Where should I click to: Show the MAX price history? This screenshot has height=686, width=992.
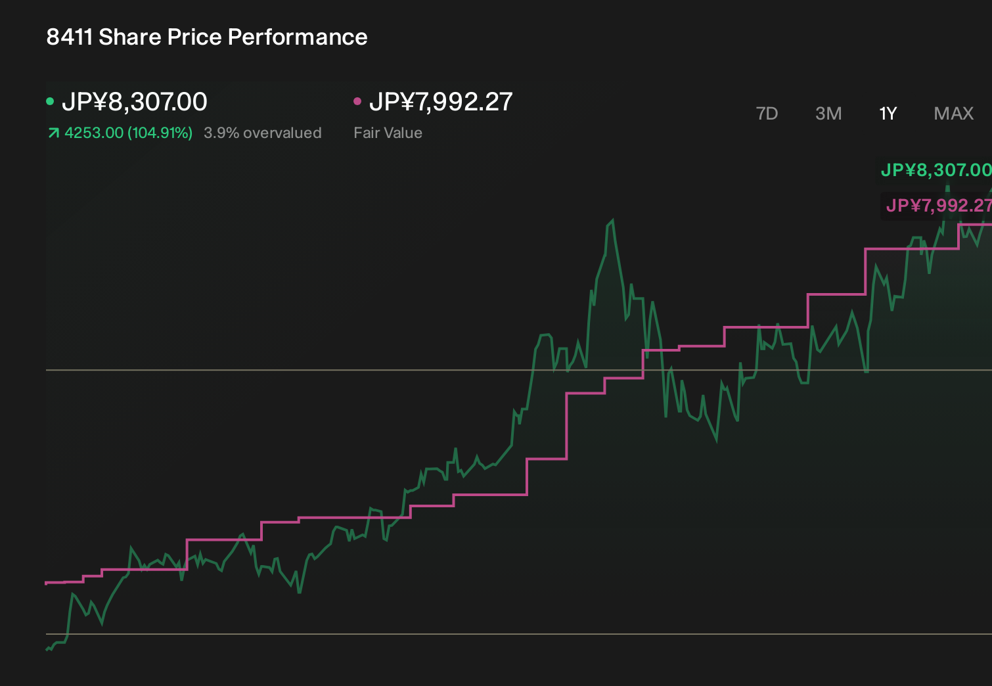953,114
